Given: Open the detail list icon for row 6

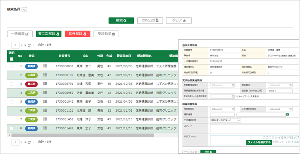Looking at the screenshot, I should [x=45, y=110].
